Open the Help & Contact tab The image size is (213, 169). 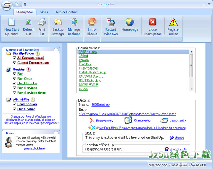pyautogui.click(x=66, y=12)
